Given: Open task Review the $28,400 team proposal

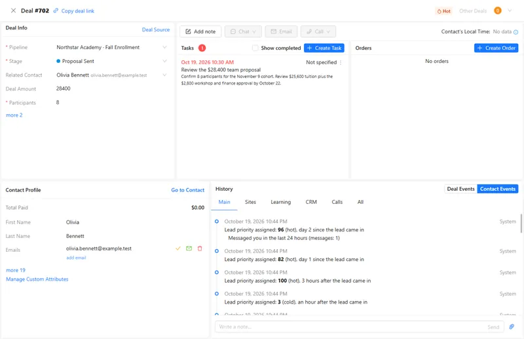Looking at the screenshot, I should pyautogui.click(x=221, y=70).
